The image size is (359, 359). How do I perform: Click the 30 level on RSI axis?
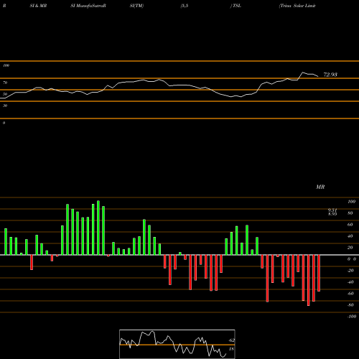(5, 106)
